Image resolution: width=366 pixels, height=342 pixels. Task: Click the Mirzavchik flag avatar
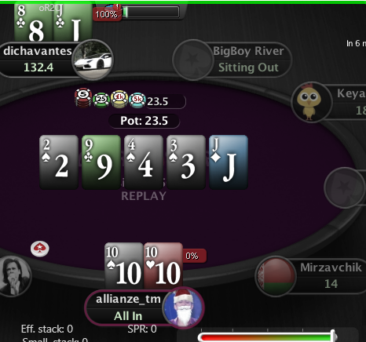pos(276,276)
